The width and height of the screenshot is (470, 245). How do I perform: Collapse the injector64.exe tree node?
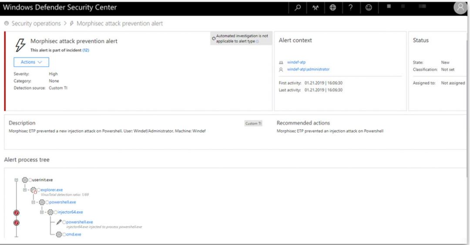42,212
